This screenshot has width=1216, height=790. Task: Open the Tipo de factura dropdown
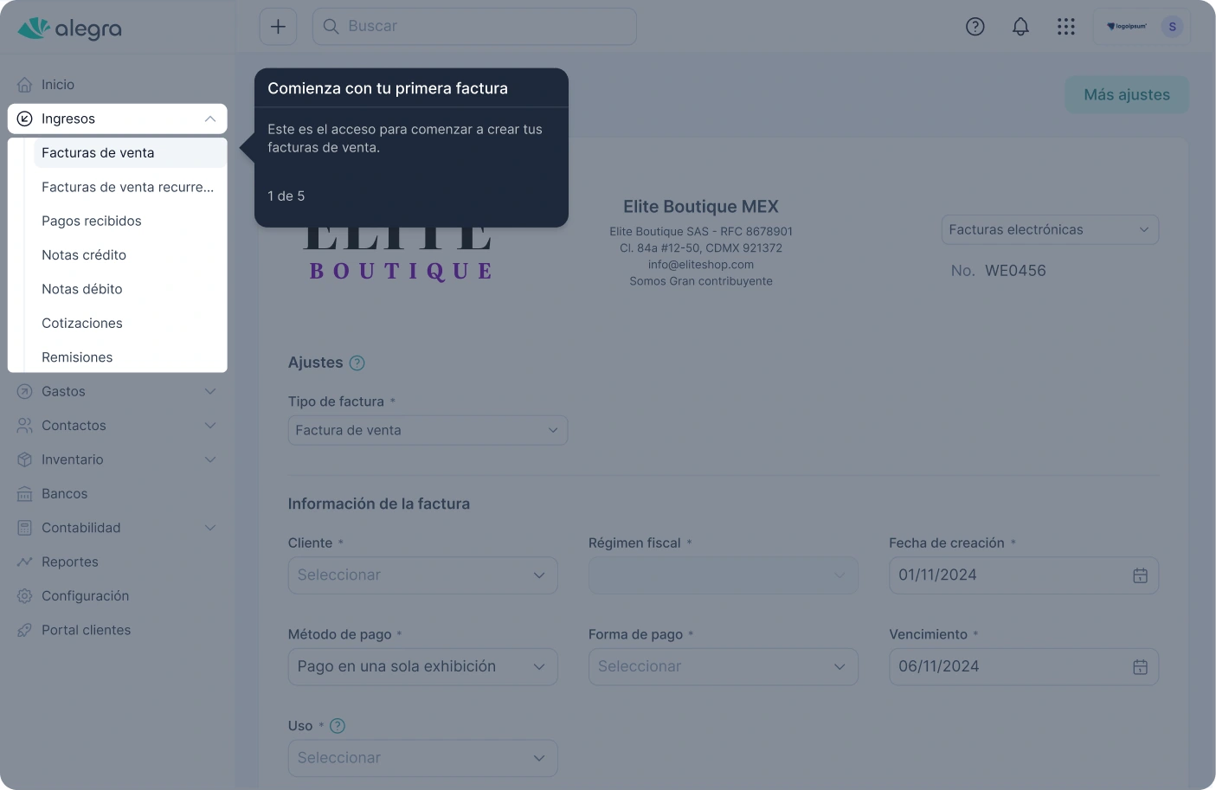(x=428, y=431)
